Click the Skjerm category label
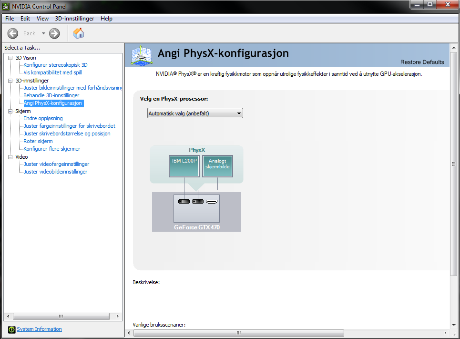 23,111
